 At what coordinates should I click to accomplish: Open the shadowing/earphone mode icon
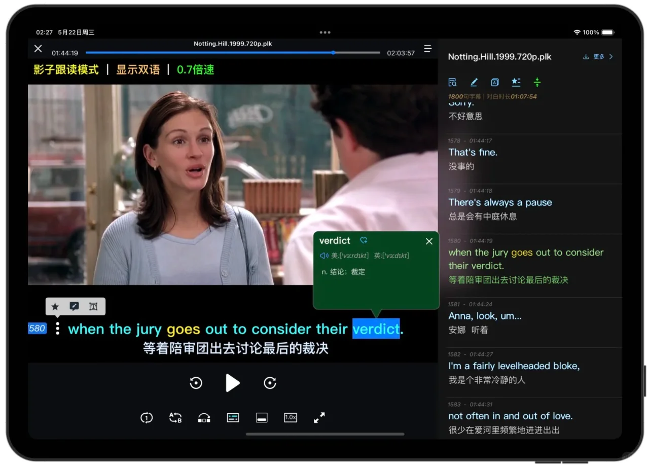point(204,418)
